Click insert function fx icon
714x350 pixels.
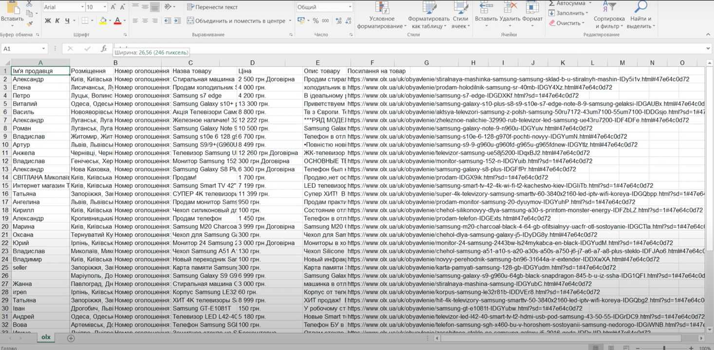coord(104,49)
